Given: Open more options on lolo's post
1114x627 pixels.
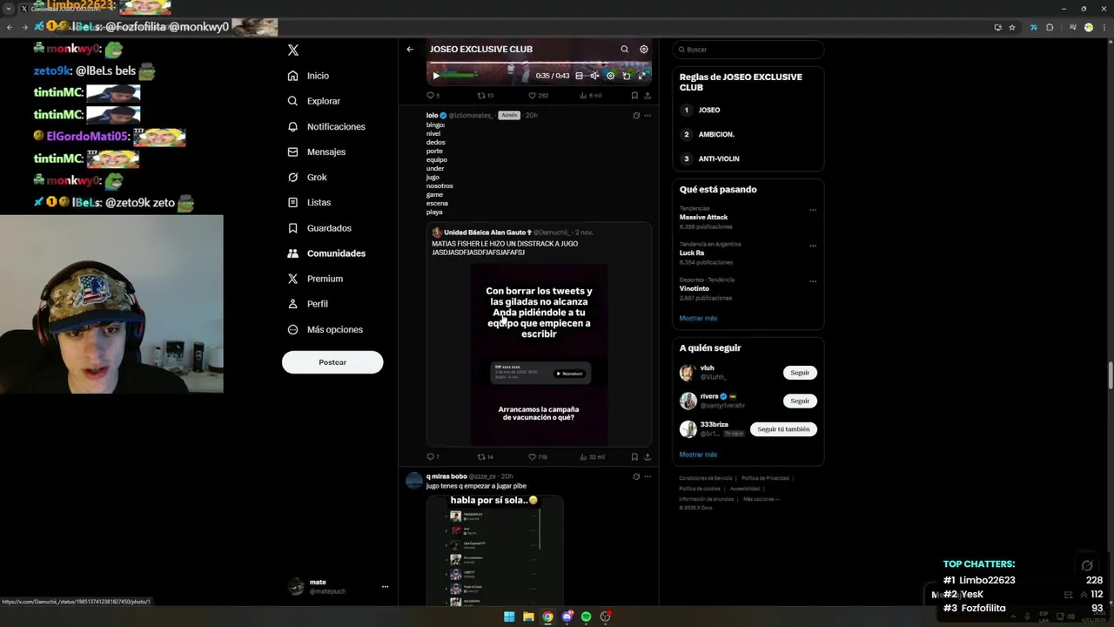Looking at the screenshot, I should (648, 115).
